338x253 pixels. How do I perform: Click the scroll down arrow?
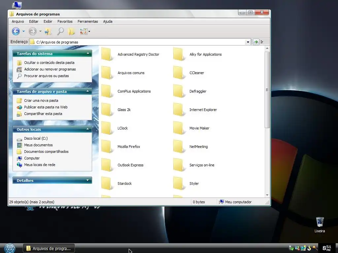coord(267,195)
